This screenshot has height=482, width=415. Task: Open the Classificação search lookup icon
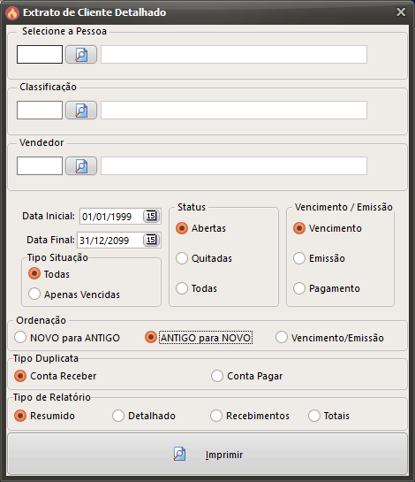pos(81,111)
